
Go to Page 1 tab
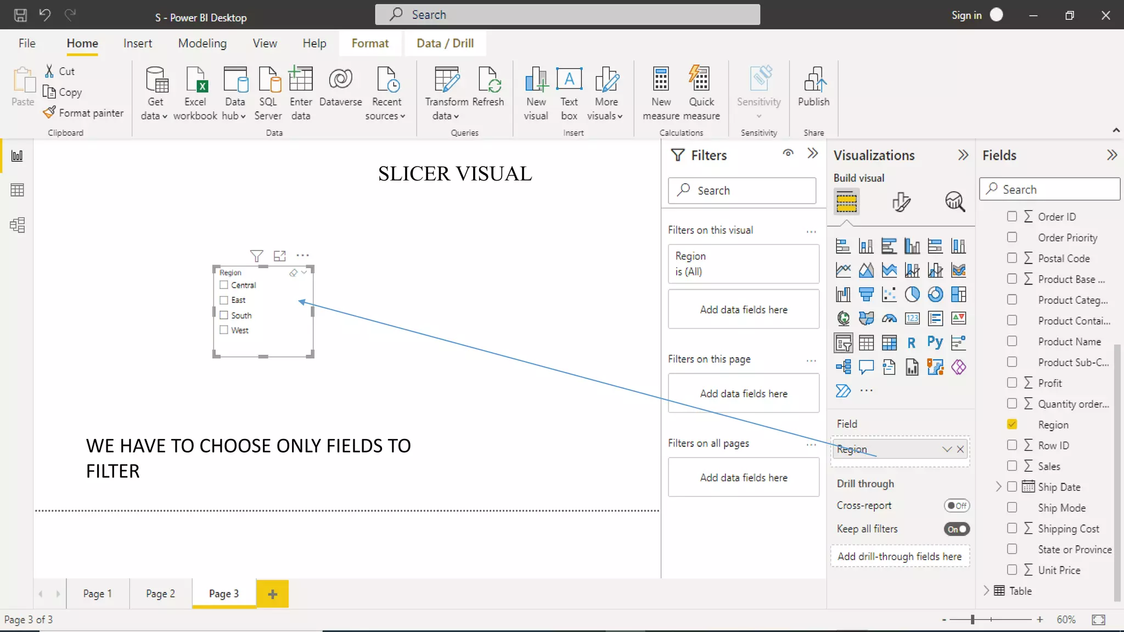98,594
